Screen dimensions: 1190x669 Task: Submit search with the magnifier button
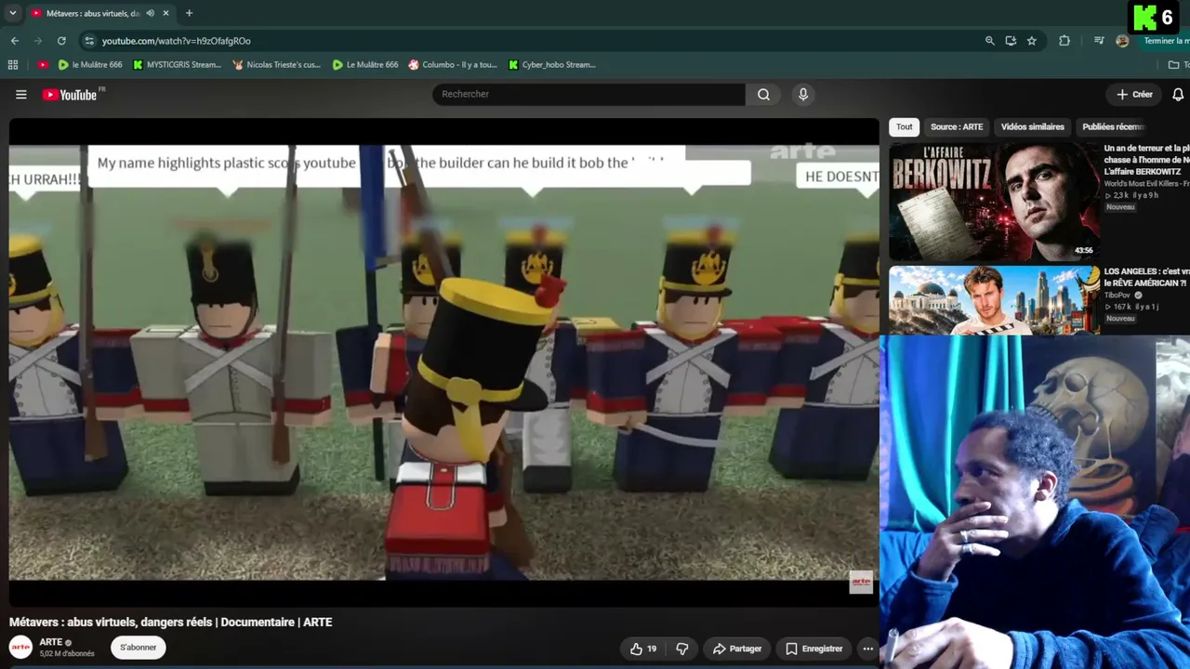point(763,94)
